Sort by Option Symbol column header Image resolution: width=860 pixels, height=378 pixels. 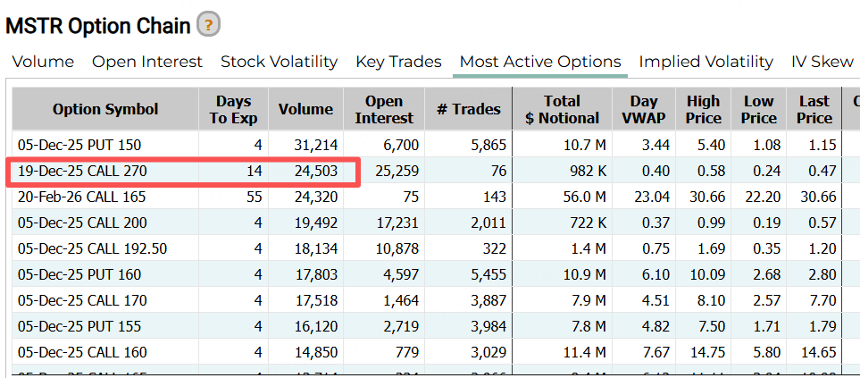tap(105, 109)
